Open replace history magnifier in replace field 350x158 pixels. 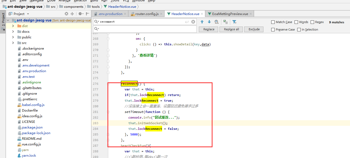tap(96, 29)
